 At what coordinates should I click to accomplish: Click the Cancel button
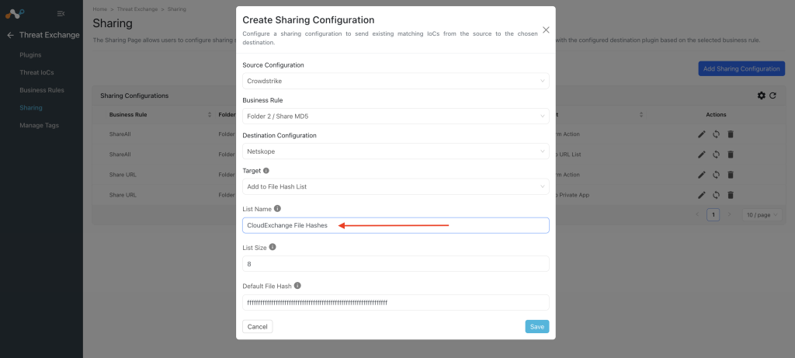point(258,327)
